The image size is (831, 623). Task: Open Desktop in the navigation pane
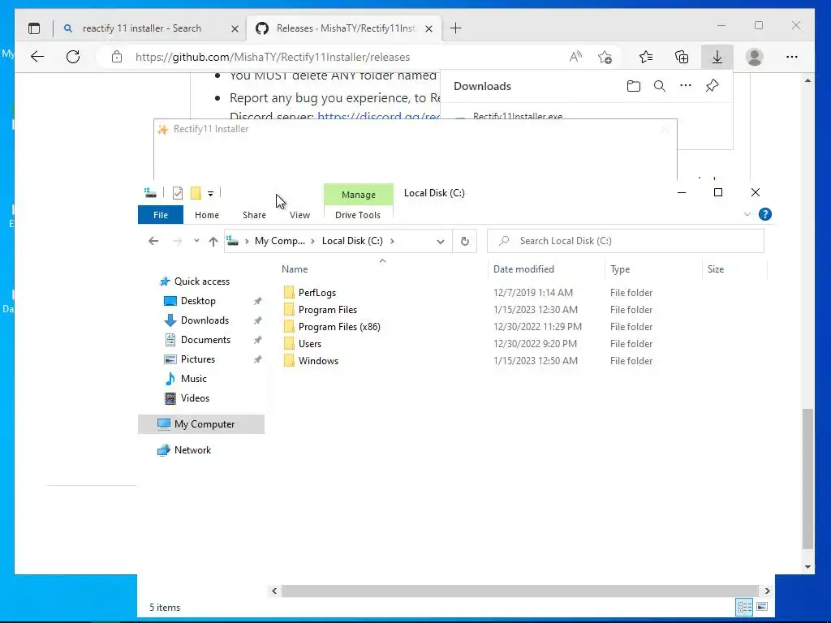tap(198, 301)
